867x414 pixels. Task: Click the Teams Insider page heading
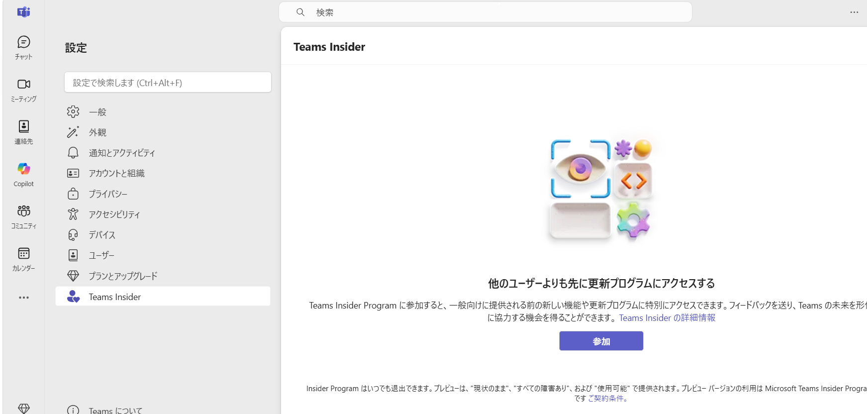pos(329,47)
